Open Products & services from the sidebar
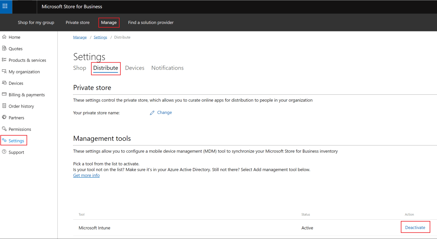 pyautogui.click(x=4, y=60)
